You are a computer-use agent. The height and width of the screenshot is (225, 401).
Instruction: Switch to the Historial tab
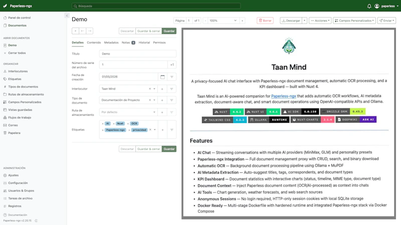point(144,42)
